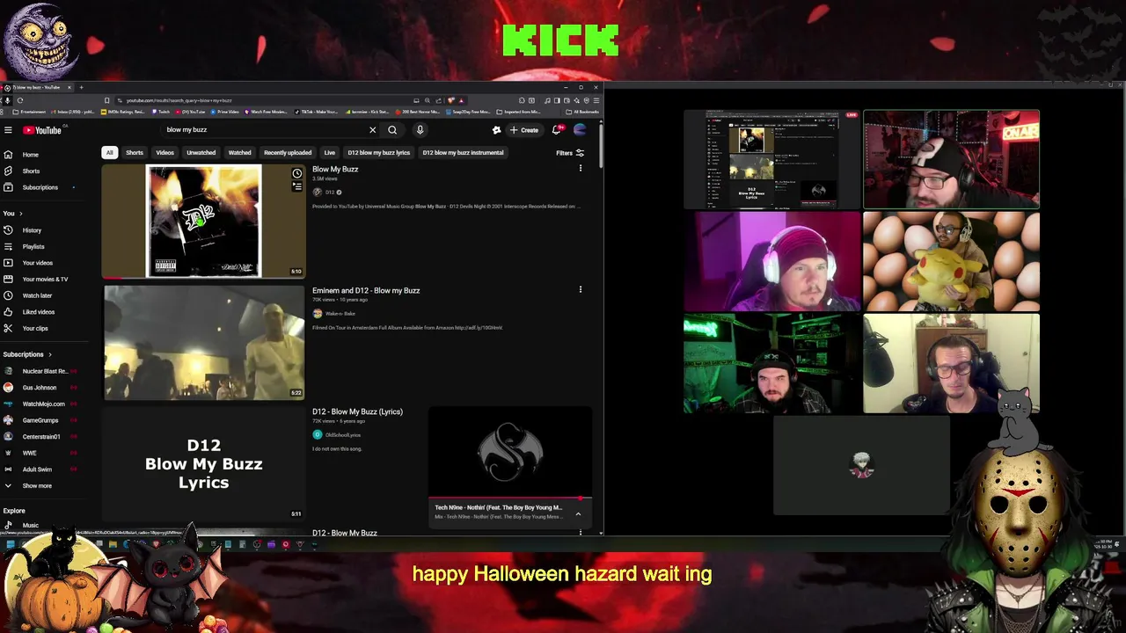The height and width of the screenshot is (633, 1126).
Task: Open 'D12 Blow My Buzz Lyrics' thumbnail
Action: click(x=204, y=463)
